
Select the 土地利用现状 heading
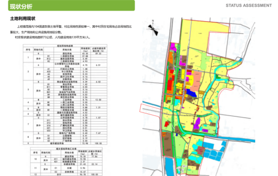[23, 19]
